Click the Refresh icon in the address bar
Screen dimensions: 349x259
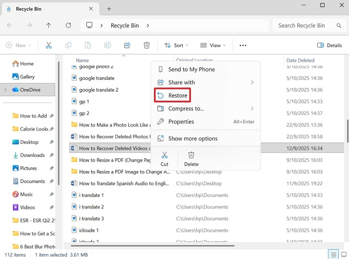[x=69, y=25]
